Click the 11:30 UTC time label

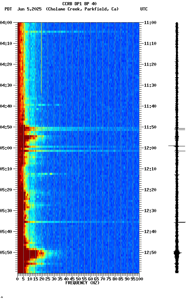click(x=150, y=85)
